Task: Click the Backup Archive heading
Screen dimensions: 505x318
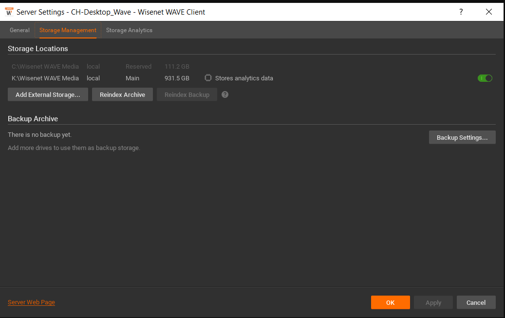Action: [33, 118]
